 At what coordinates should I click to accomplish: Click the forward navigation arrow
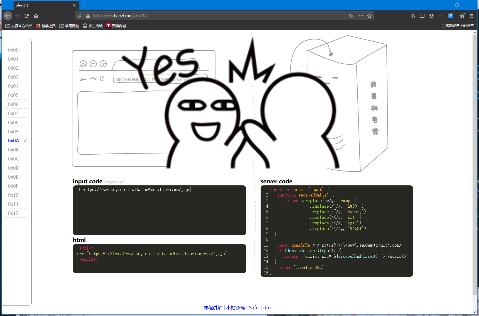click(x=17, y=16)
